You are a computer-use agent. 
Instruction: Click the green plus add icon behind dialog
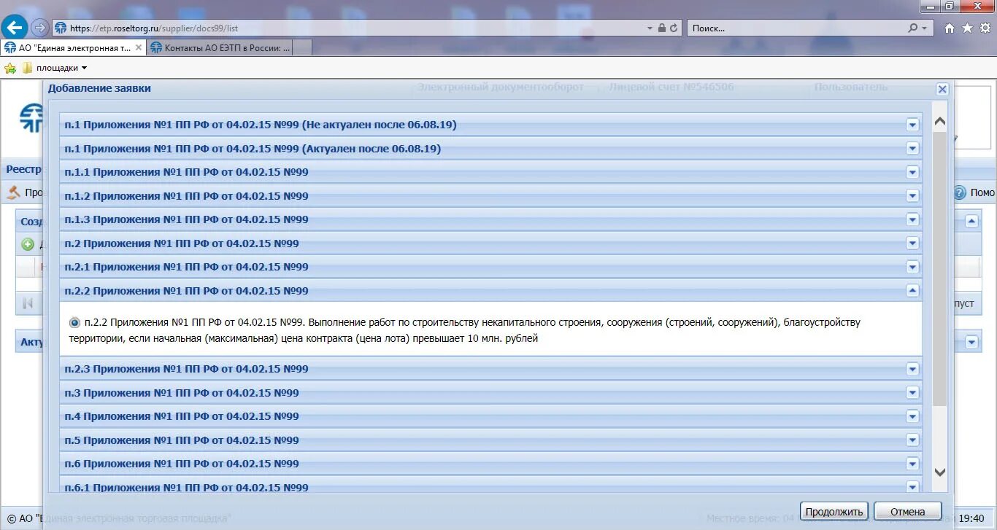coord(28,244)
